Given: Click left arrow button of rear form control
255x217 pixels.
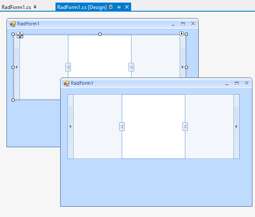Looking at the screenshot, I should tap(17, 67).
